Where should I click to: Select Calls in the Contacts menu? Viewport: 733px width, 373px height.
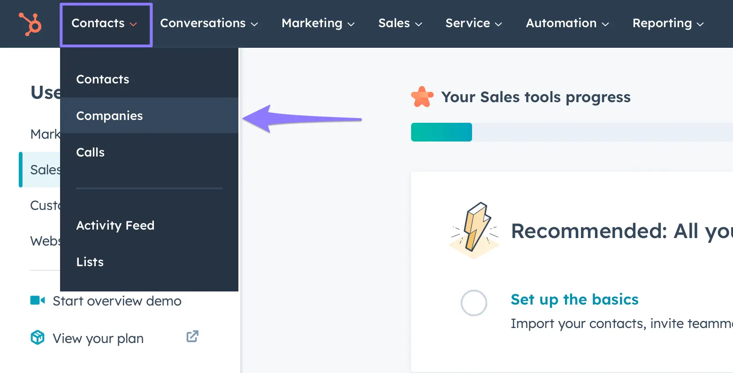tap(149, 152)
